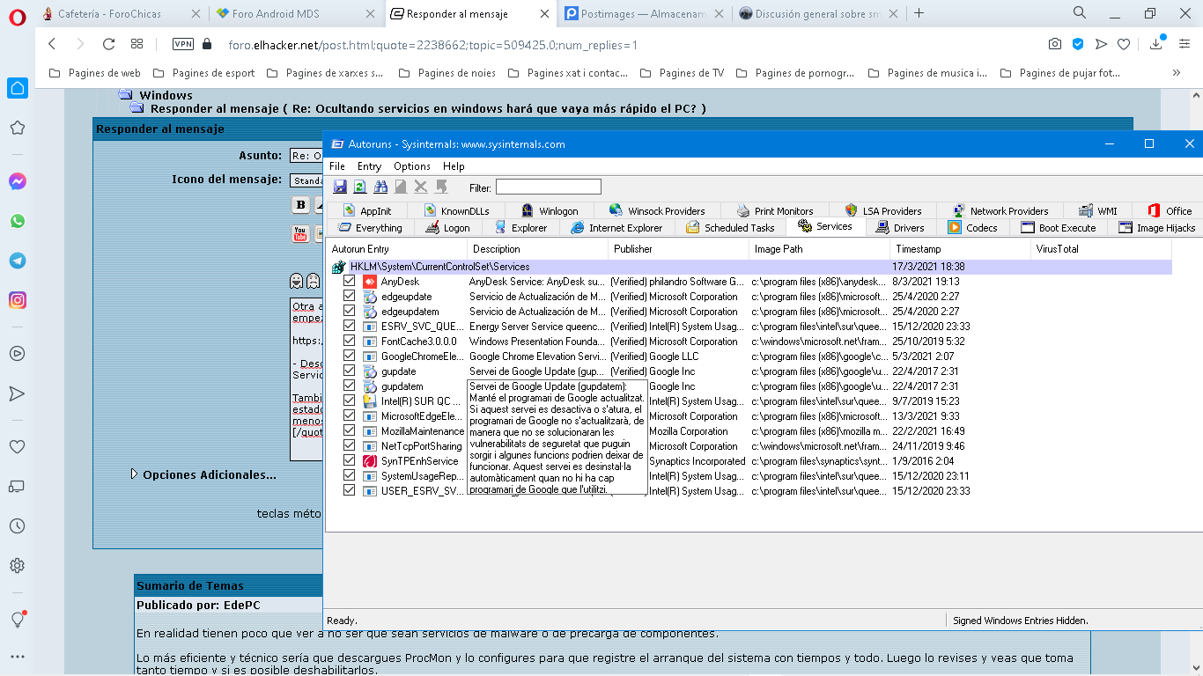Click the Find binoculars icon in Autoruns
Image resolution: width=1203 pixels, height=676 pixels.
380,187
